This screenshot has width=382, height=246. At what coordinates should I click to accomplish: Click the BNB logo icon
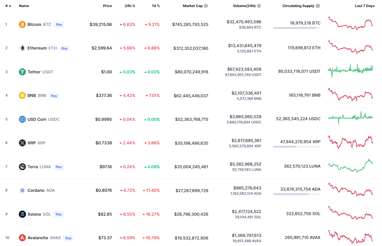(22, 95)
